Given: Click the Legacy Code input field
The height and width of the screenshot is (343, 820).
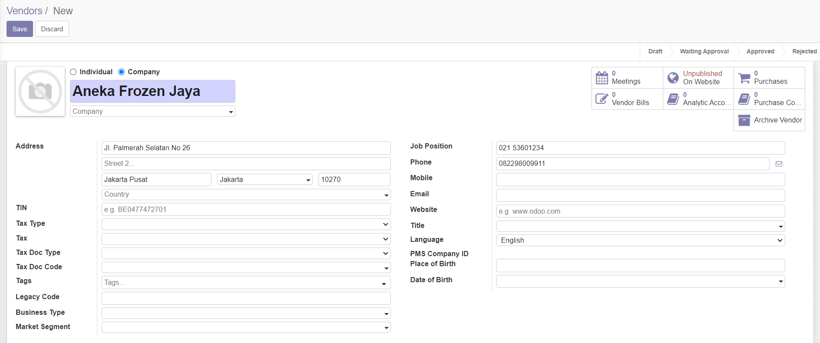Looking at the screenshot, I should (x=246, y=298).
